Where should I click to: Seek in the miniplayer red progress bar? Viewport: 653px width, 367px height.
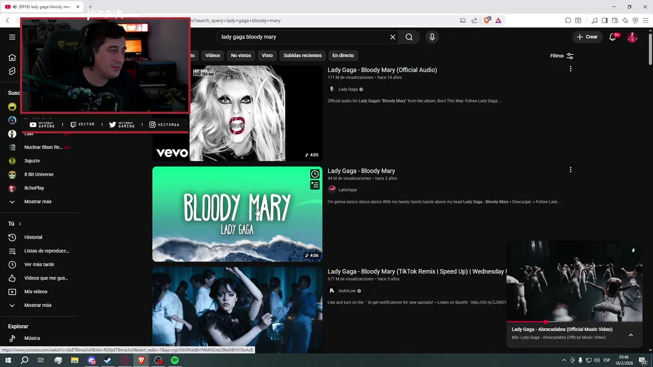pos(574,322)
